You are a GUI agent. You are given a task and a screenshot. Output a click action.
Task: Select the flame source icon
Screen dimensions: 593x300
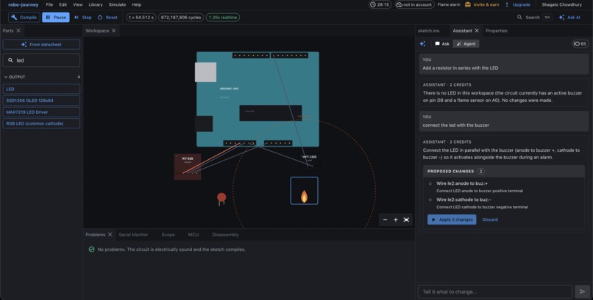tap(304, 191)
